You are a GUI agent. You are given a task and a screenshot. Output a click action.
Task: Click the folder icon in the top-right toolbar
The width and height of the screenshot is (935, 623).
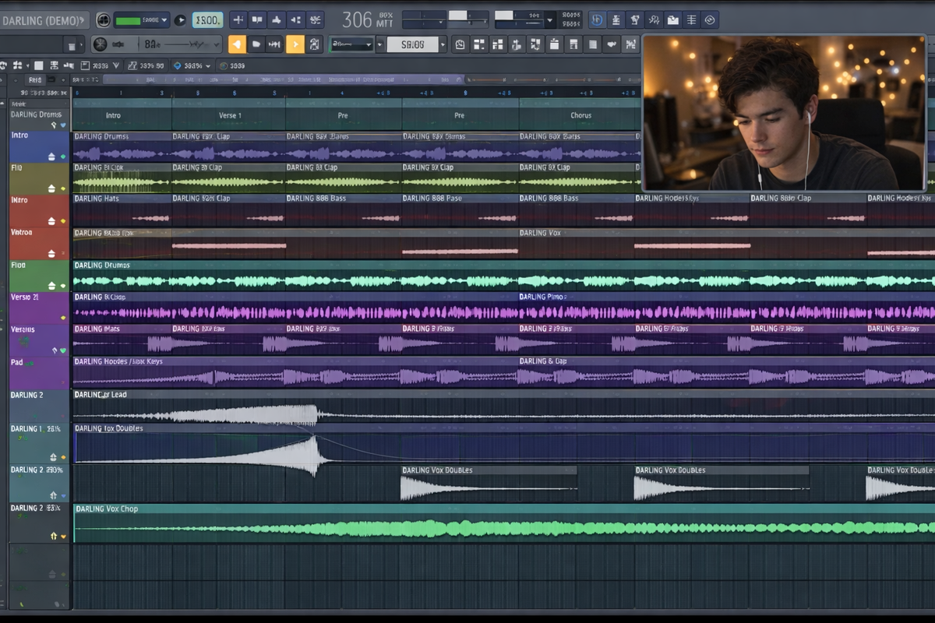(672, 20)
